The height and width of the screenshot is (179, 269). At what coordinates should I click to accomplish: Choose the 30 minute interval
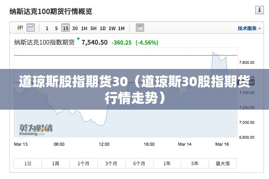[75, 28]
